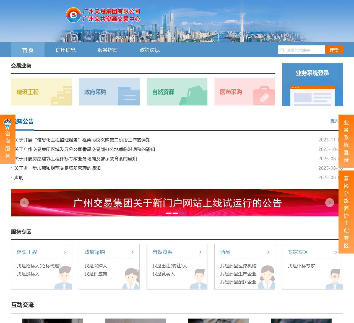Open the 政府采购 trading business card
354x323 pixels.
(x=109, y=92)
